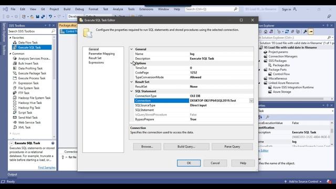Click the Expression Task fx icon
Image resolution: width=336 pixels, height=189 pixels.
(15, 83)
